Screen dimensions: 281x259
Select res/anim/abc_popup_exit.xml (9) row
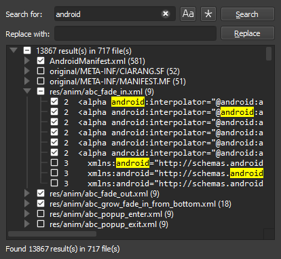109,224
